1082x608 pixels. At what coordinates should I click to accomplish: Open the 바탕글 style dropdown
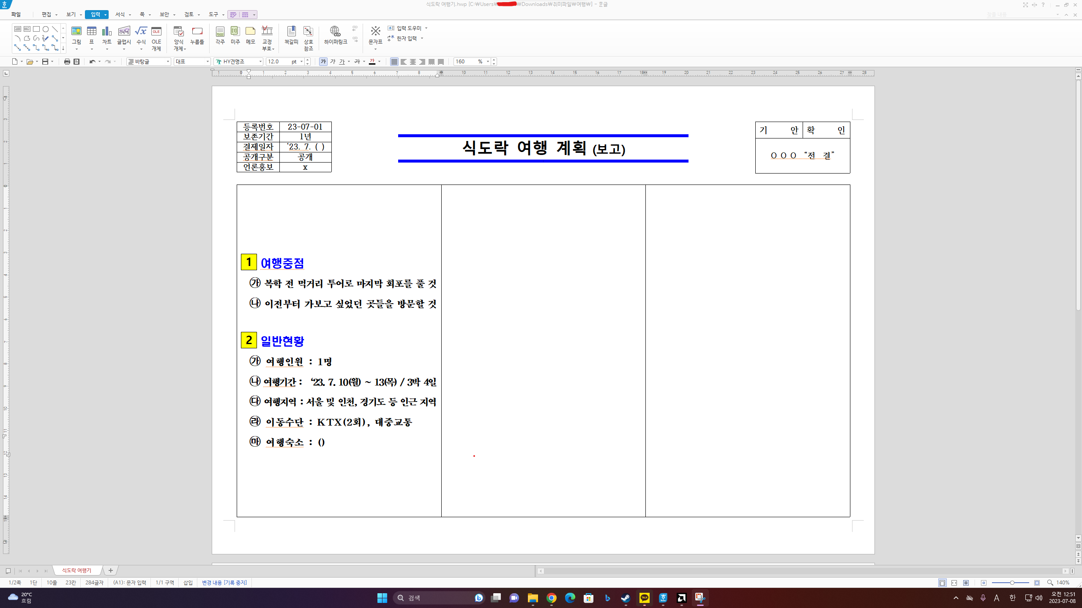(168, 62)
